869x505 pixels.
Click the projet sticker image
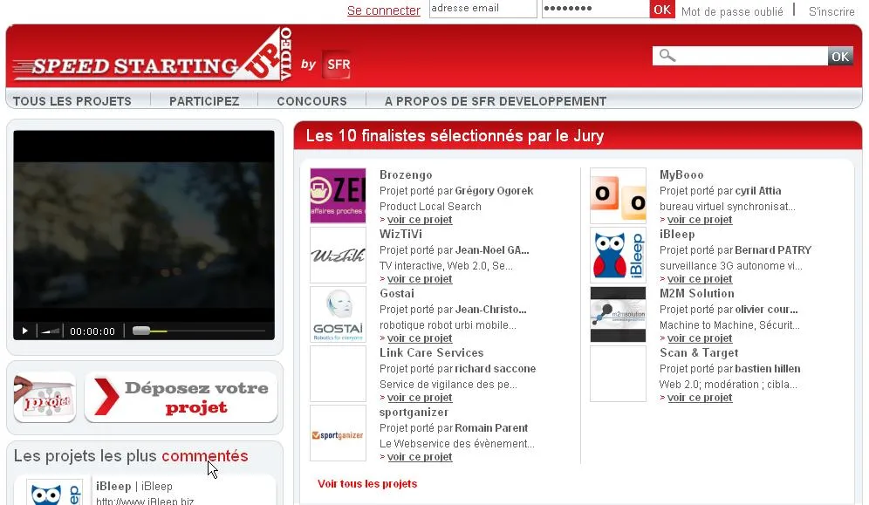point(44,397)
